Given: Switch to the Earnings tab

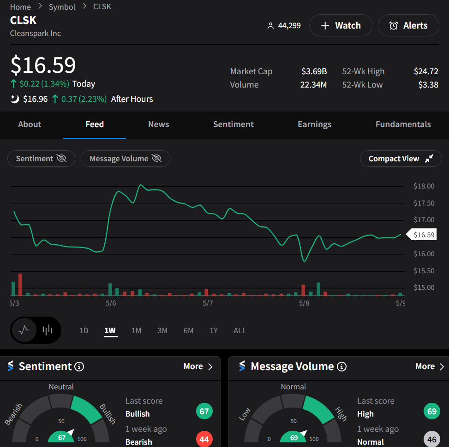Looking at the screenshot, I should click(314, 124).
